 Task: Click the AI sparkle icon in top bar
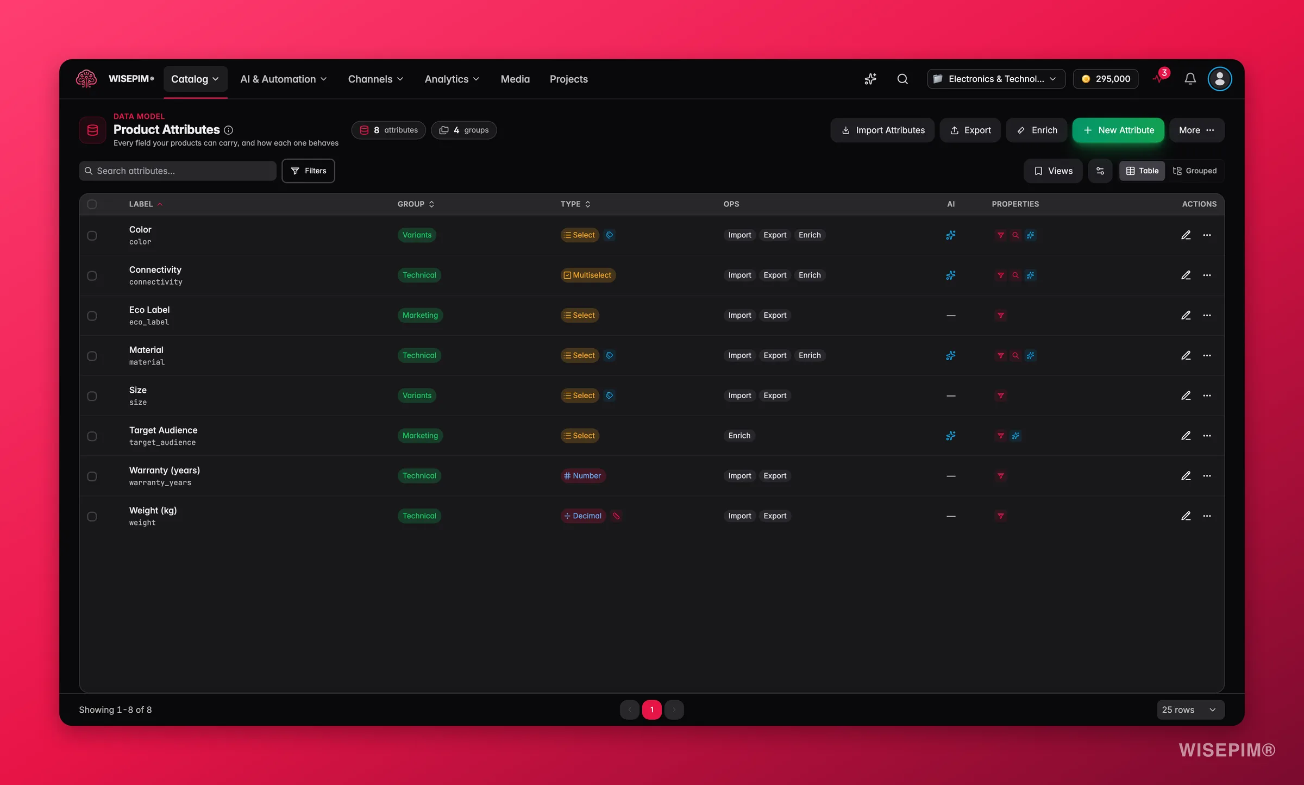coord(870,79)
